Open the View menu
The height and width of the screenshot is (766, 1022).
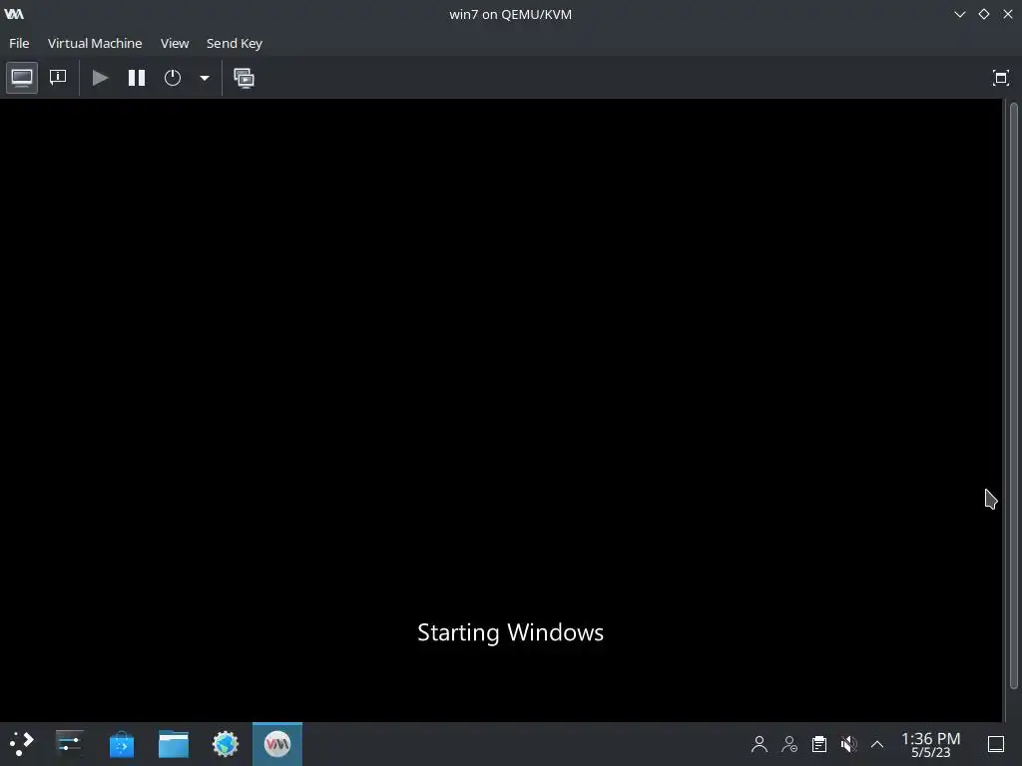point(175,43)
